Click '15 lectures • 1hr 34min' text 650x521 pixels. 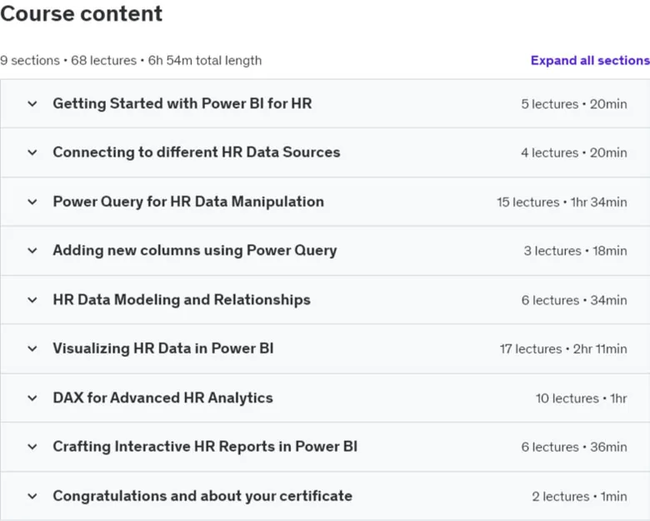tap(562, 202)
